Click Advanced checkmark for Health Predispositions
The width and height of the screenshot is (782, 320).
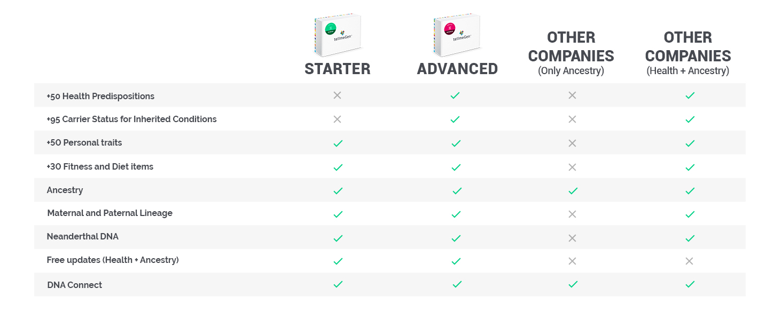pos(455,95)
